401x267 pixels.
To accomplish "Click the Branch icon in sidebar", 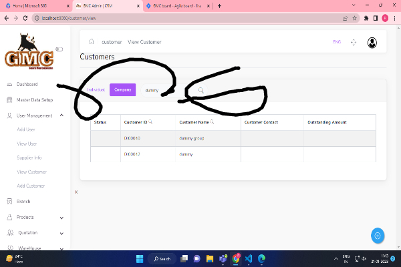I will [9, 201].
